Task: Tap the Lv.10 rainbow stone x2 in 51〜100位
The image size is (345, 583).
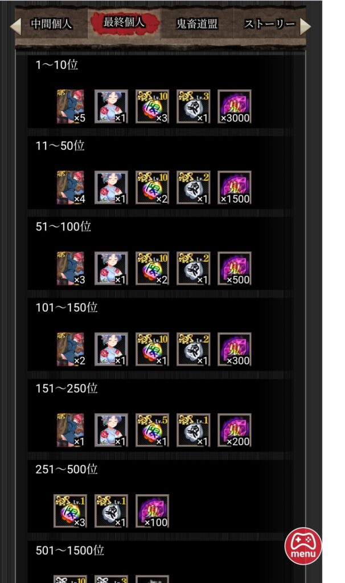Action: pyautogui.click(x=153, y=269)
